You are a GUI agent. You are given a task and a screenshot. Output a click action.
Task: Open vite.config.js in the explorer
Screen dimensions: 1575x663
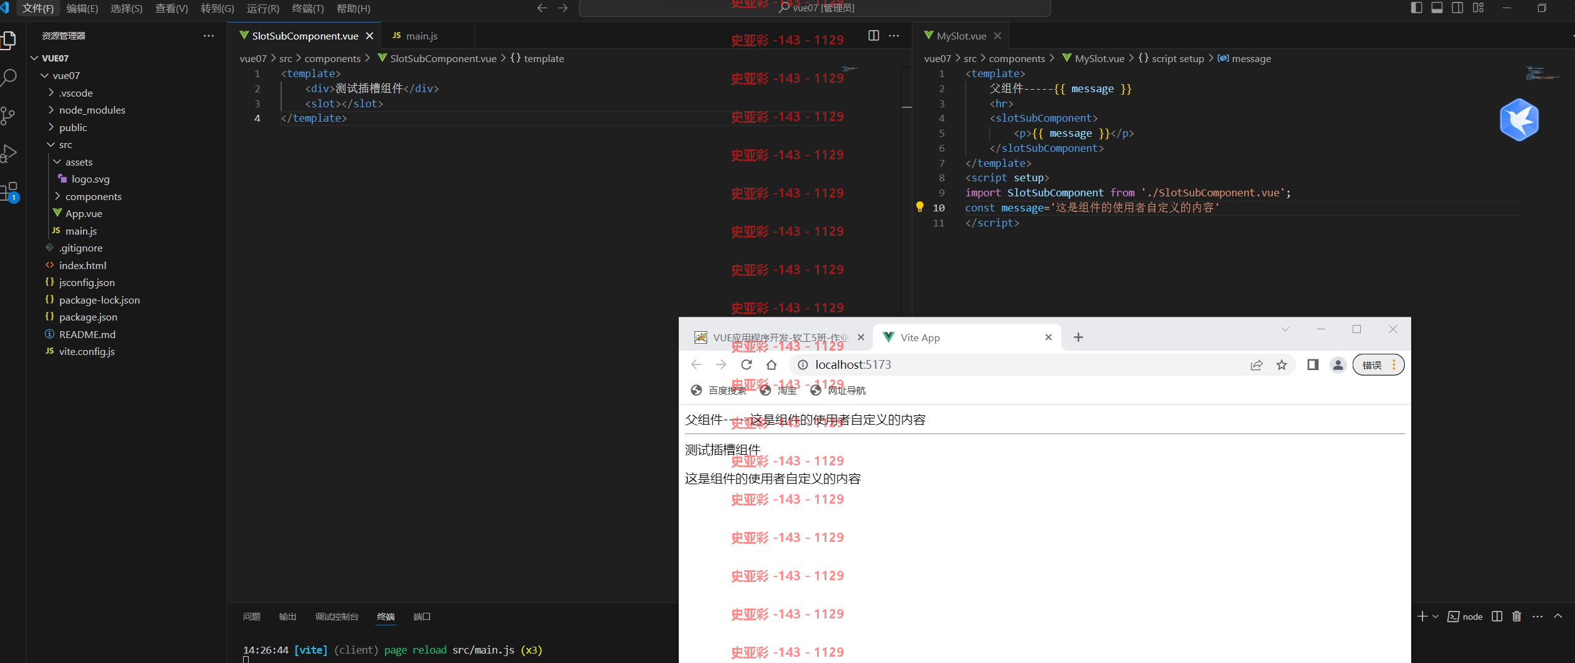point(87,352)
